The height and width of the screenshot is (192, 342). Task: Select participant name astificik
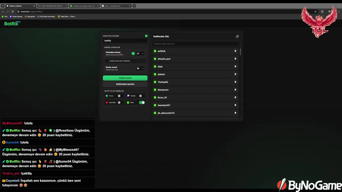tap(162, 51)
